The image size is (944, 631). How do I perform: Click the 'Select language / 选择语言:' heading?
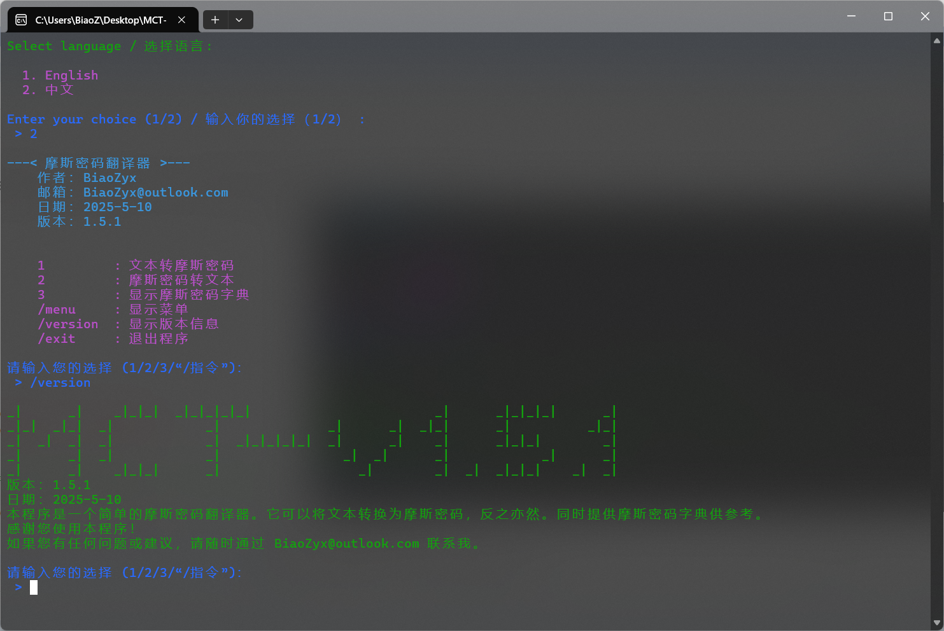coord(109,46)
